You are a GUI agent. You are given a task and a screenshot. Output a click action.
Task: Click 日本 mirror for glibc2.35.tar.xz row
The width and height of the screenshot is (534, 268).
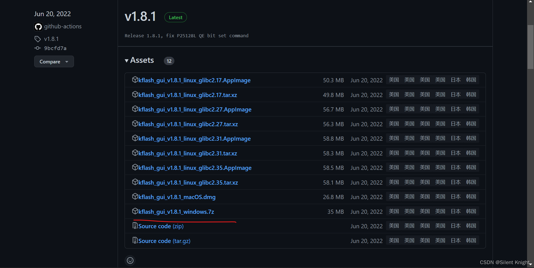point(456,182)
